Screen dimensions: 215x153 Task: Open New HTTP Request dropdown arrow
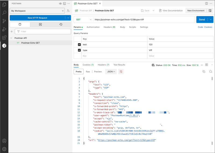pos(68,18)
